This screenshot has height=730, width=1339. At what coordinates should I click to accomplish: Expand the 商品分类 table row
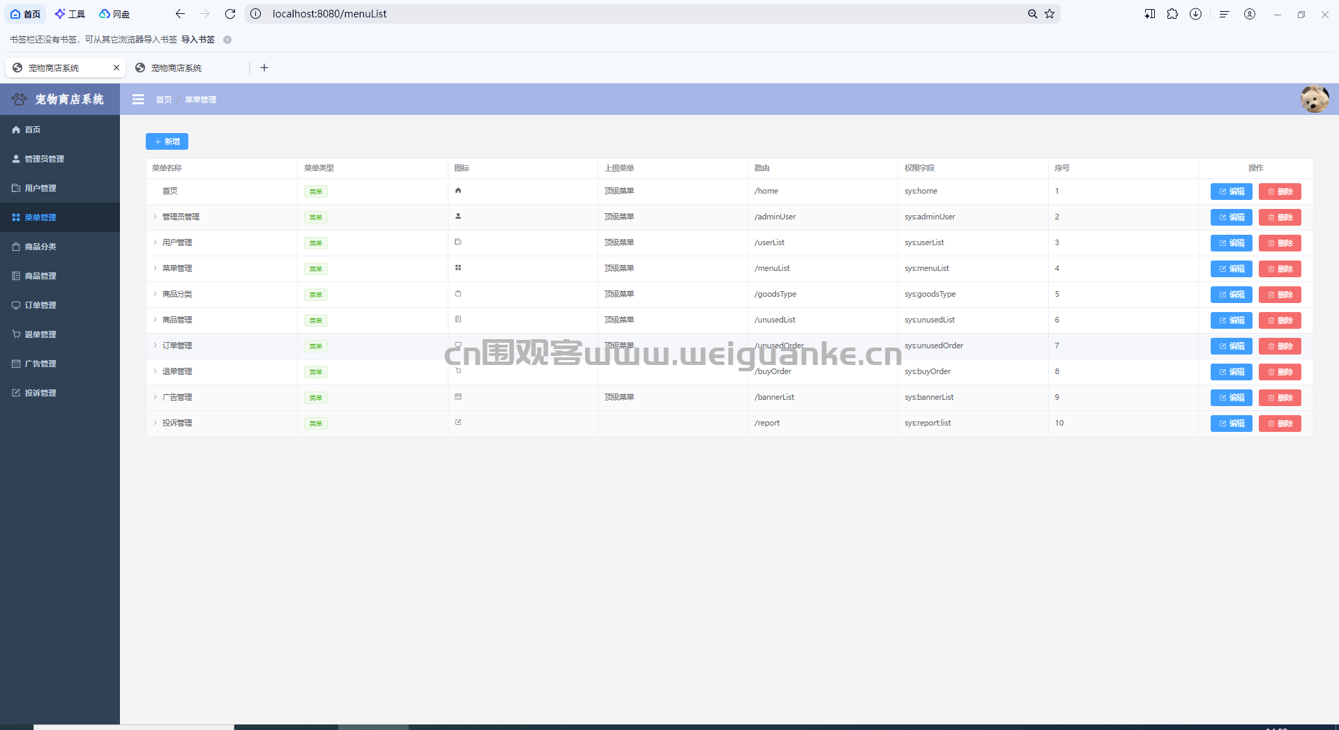coord(155,294)
